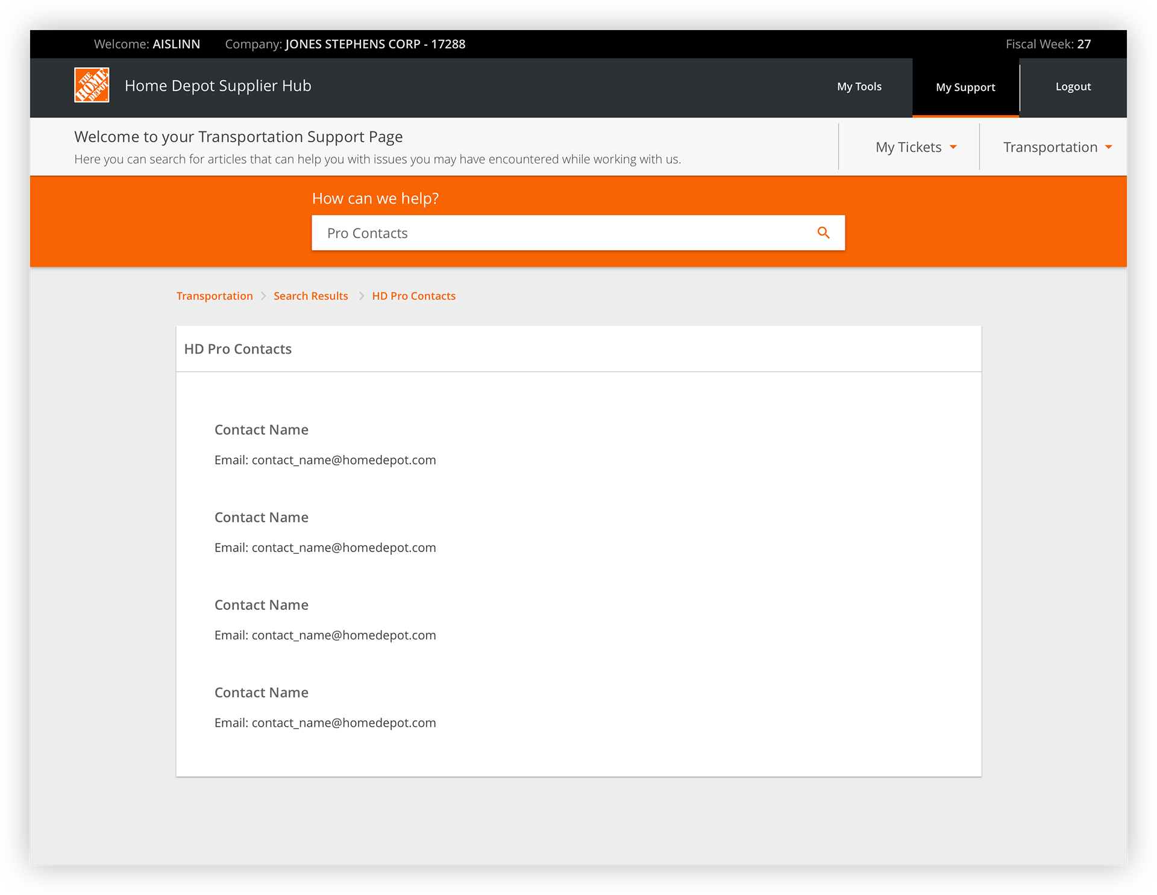Click the company name JONES STEPHENS CORP - 17288
The width and height of the screenshot is (1157, 895).
[375, 44]
